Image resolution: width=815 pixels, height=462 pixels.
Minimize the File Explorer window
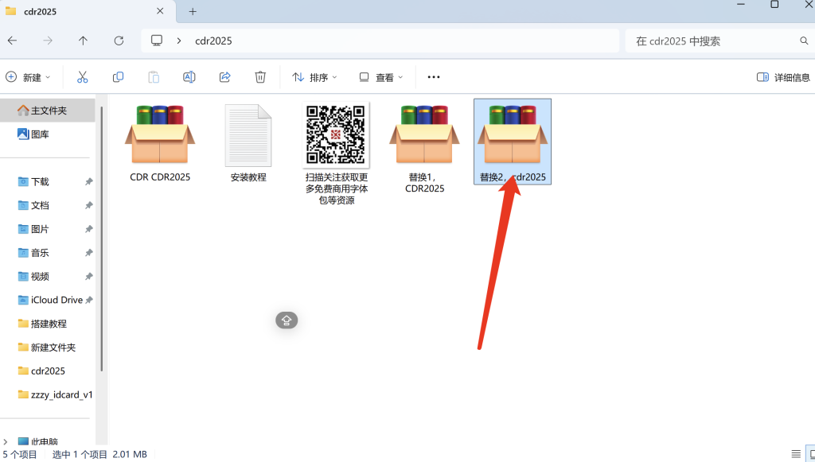(741, 5)
